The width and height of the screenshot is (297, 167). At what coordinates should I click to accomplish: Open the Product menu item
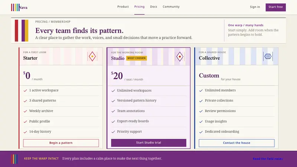(123, 7)
